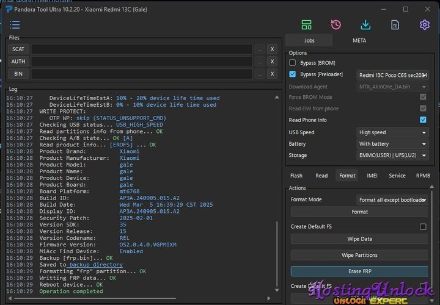Click log horizontal scrollbar thumb

pos(95,298)
